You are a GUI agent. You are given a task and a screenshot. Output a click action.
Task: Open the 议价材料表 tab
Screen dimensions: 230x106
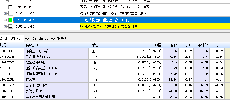(37, 39)
